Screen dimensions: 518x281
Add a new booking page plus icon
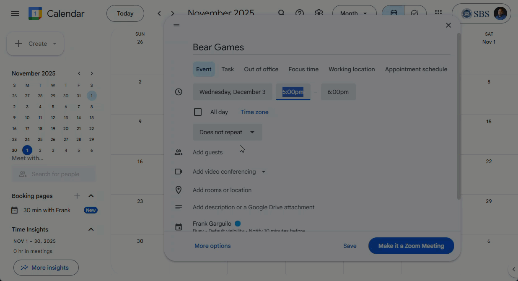pos(77,196)
